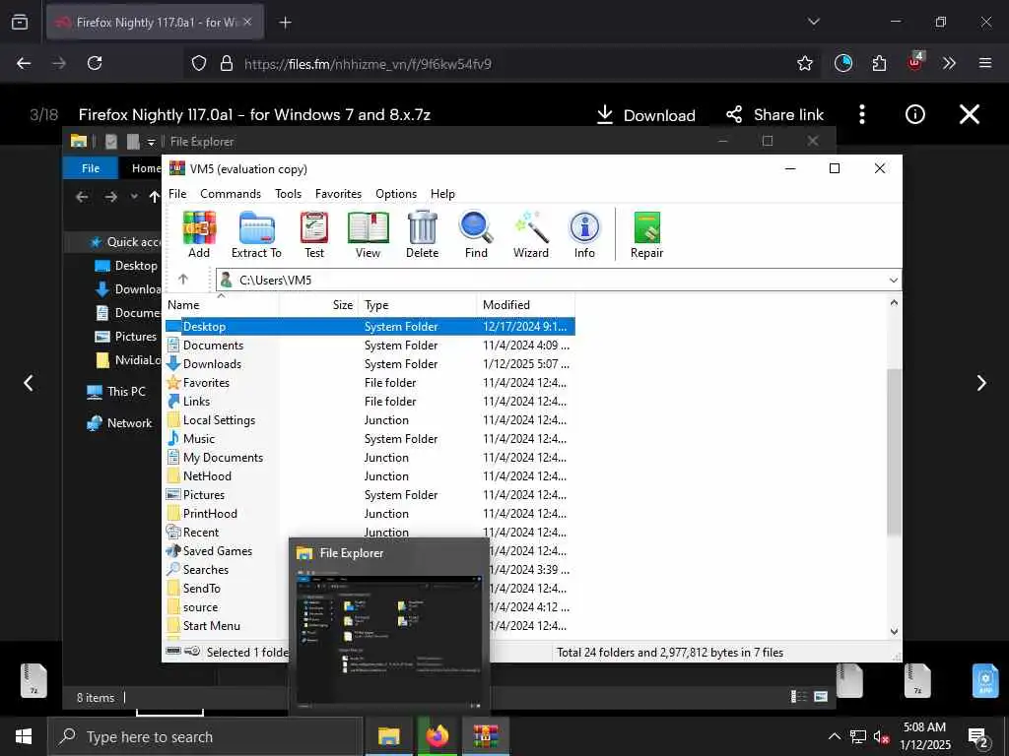Image resolution: width=1009 pixels, height=756 pixels.
Task: Bookmark this page with the star
Action: 804,63
